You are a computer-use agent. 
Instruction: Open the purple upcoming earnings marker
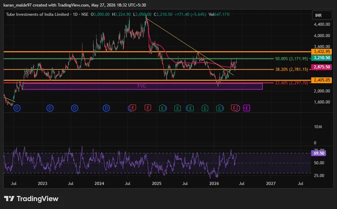(x=246, y=108)
